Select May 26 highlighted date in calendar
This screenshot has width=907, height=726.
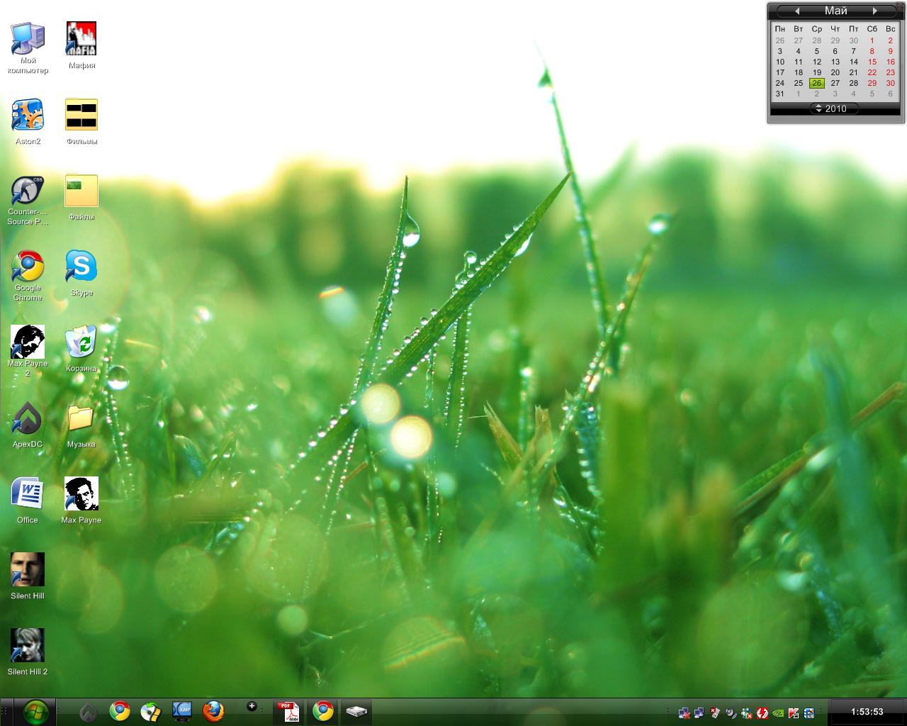(816, 83)
